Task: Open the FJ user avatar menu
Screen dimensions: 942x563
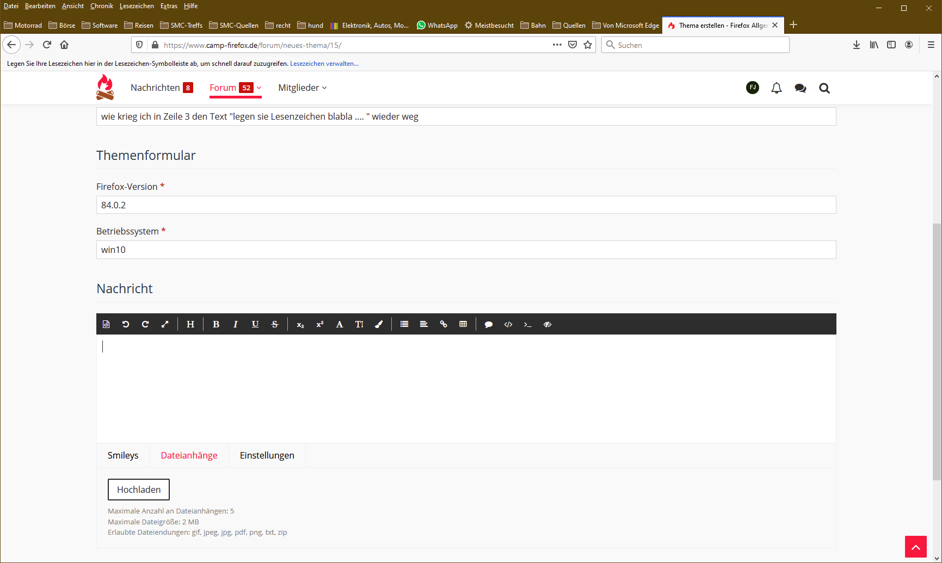Action: [753, 88]
